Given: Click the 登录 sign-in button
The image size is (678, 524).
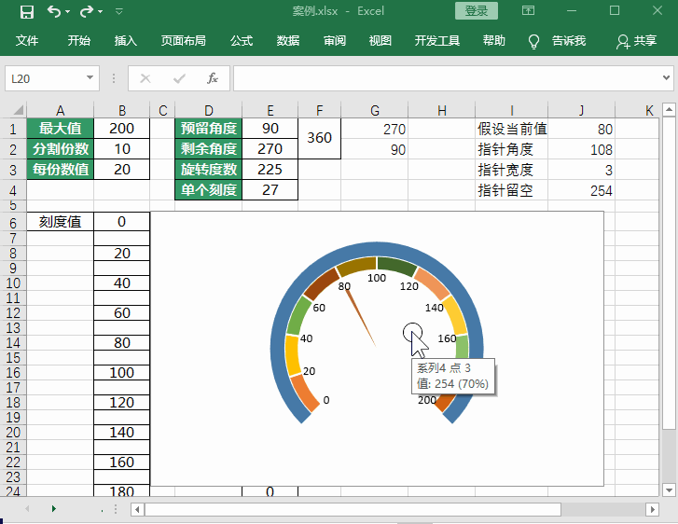Looking at the screenshot, I should pyautogui.click(x=476, y=11).
